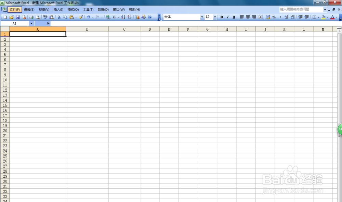Click the fx insert function button
The width and height of the screenshot is (342, 202).
[x=48, y=23]
